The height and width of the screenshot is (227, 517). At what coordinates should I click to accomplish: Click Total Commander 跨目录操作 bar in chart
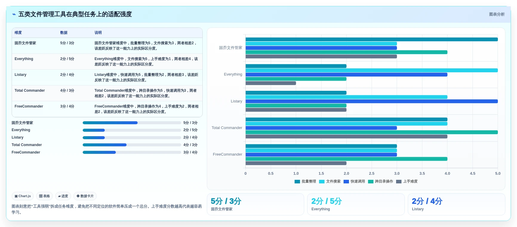click(372, 132)
